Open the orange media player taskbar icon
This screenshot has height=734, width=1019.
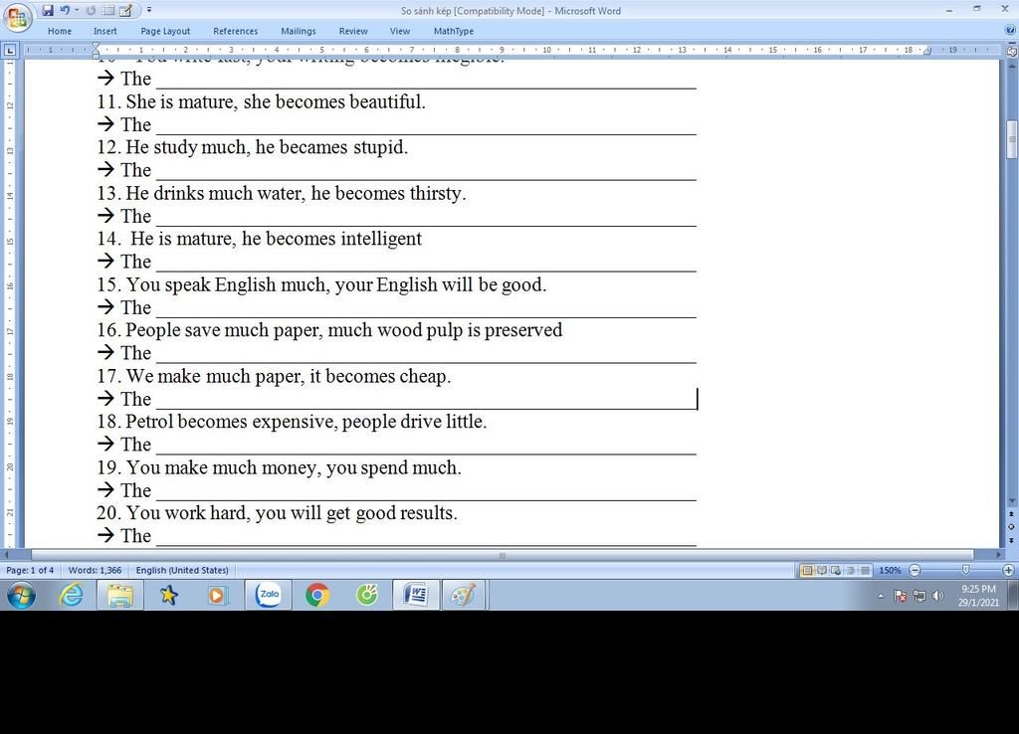click(x=218, y=595)
